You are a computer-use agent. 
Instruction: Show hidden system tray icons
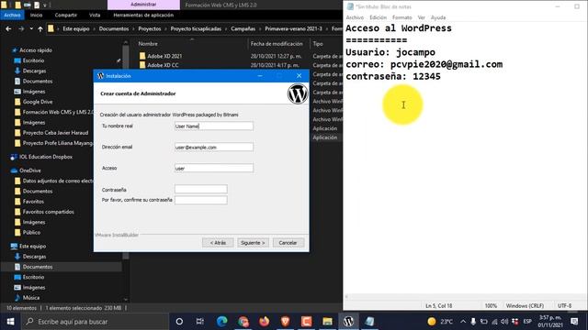[x=463, y=322]
